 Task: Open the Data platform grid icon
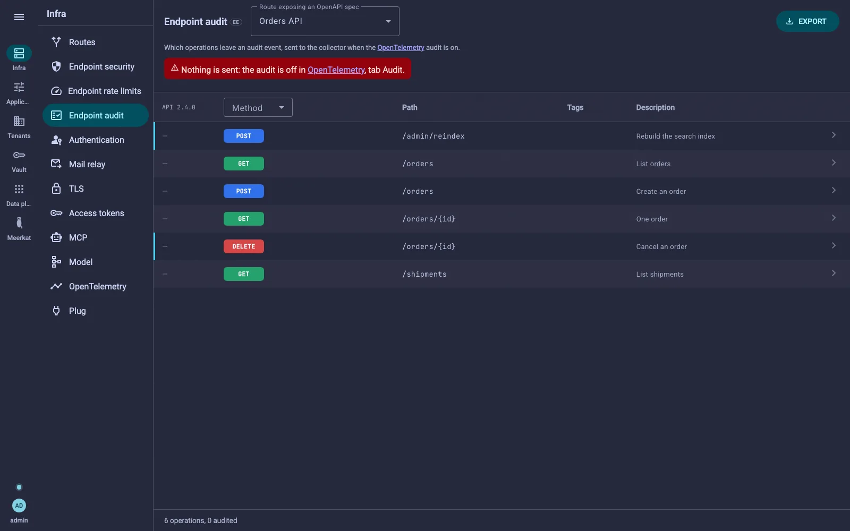click(x=19, y=189)
